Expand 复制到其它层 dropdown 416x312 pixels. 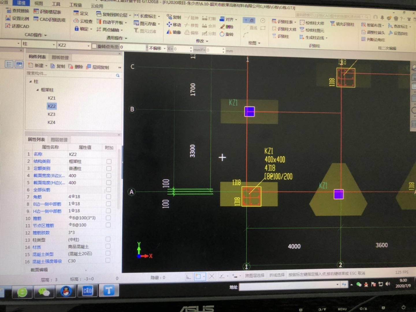[x=130, y=15]
